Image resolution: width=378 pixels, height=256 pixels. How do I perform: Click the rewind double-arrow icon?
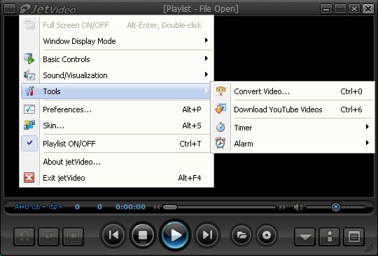(157, 206)
